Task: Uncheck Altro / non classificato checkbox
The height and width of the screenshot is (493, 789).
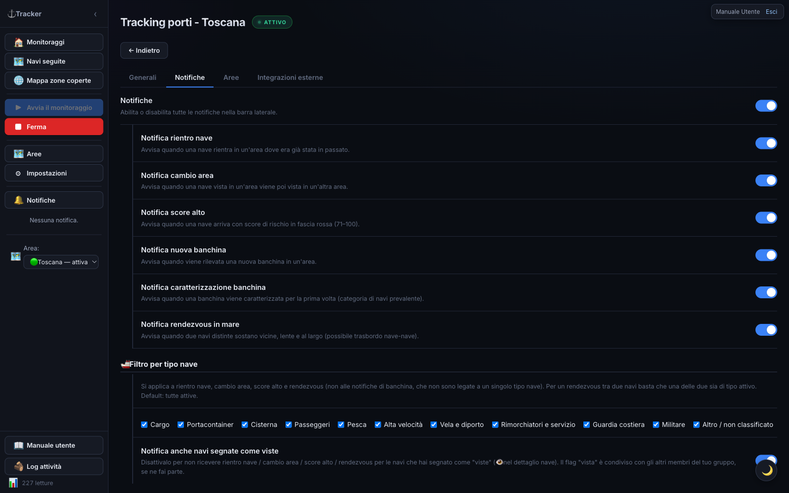Action: 696,424
